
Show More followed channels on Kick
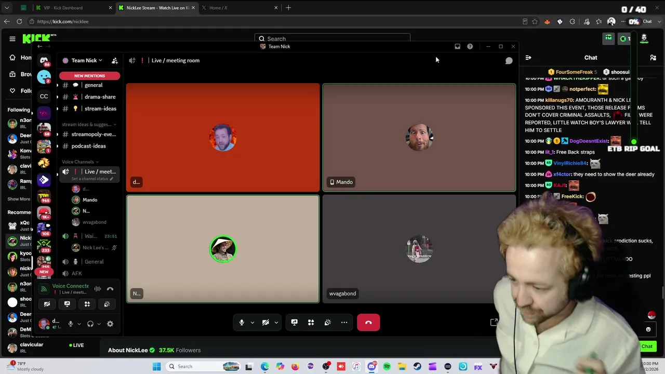coord(19,199)
